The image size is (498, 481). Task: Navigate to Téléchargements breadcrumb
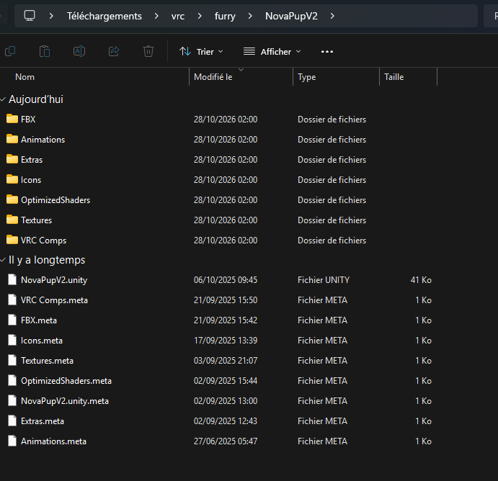click(105, 16)
